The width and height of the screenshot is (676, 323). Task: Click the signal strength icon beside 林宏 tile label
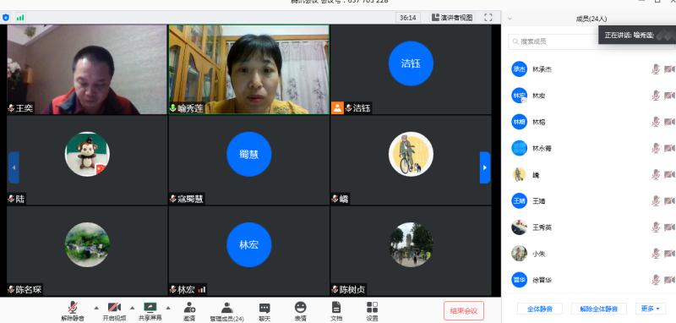202,290
